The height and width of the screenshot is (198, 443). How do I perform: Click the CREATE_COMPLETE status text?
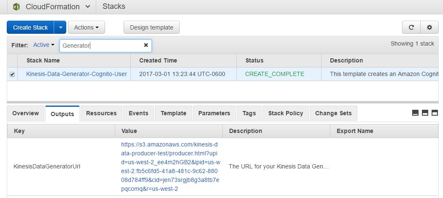[275, 74]
